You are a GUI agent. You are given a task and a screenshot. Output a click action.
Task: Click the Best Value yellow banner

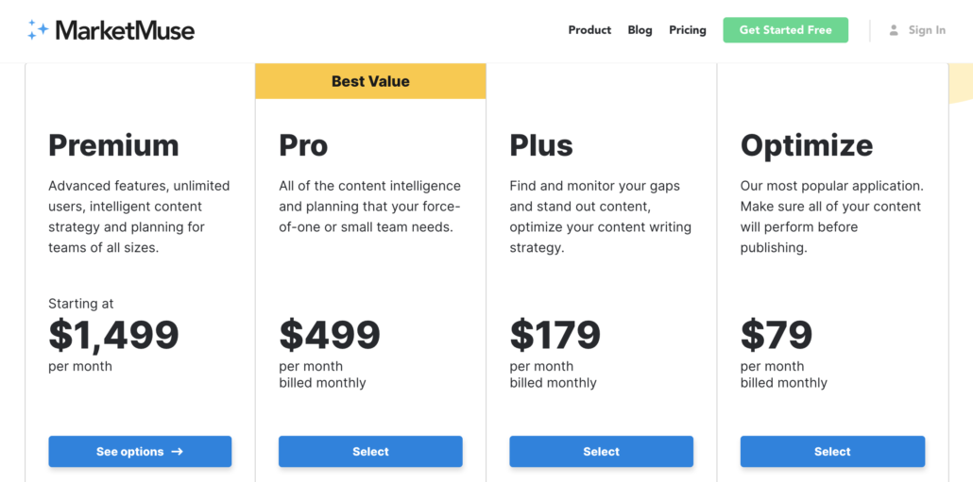pos(370,81)
